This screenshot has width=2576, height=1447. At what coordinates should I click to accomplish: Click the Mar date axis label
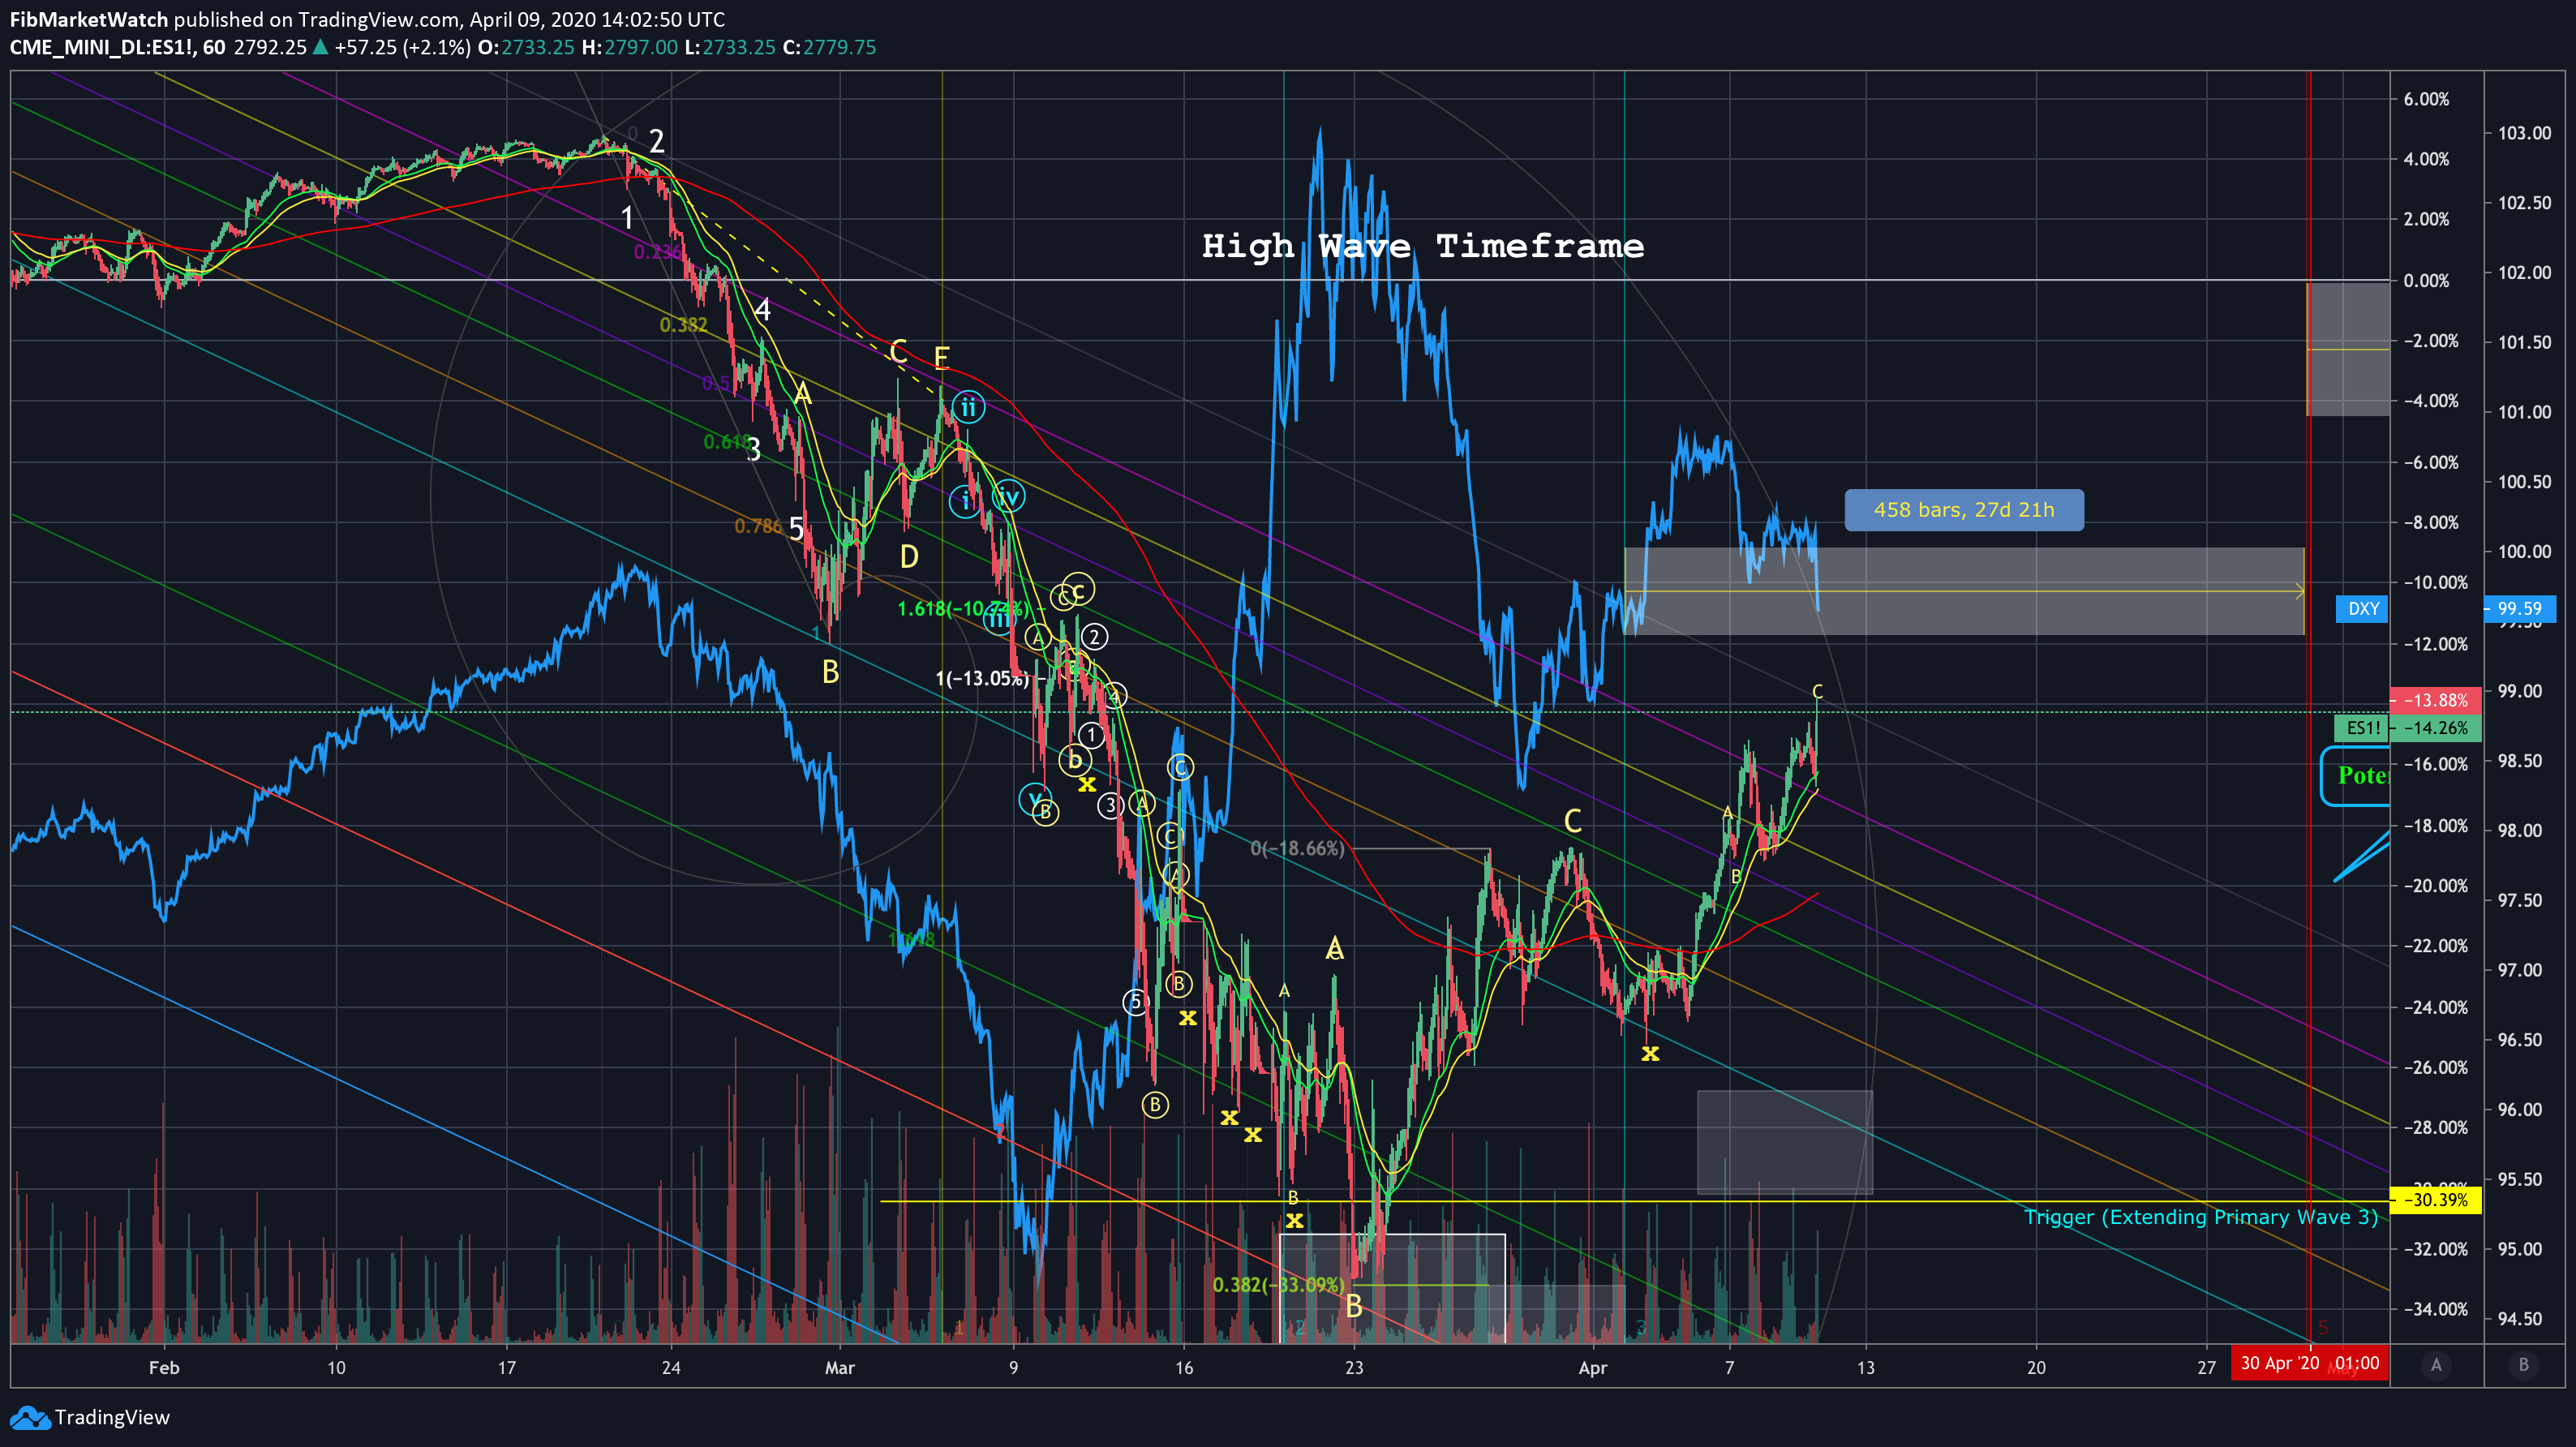[x=840, y=1367]
